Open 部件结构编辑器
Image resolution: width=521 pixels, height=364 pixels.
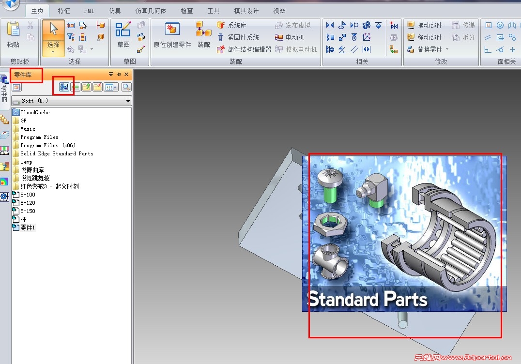coord(244,49)
